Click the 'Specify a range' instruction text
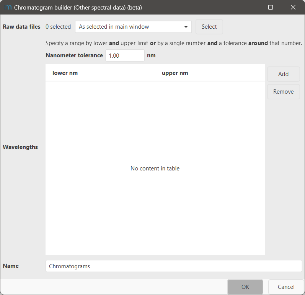Viewport: 305px width, 295px height. pyautogui.click(x=174, y=43)
